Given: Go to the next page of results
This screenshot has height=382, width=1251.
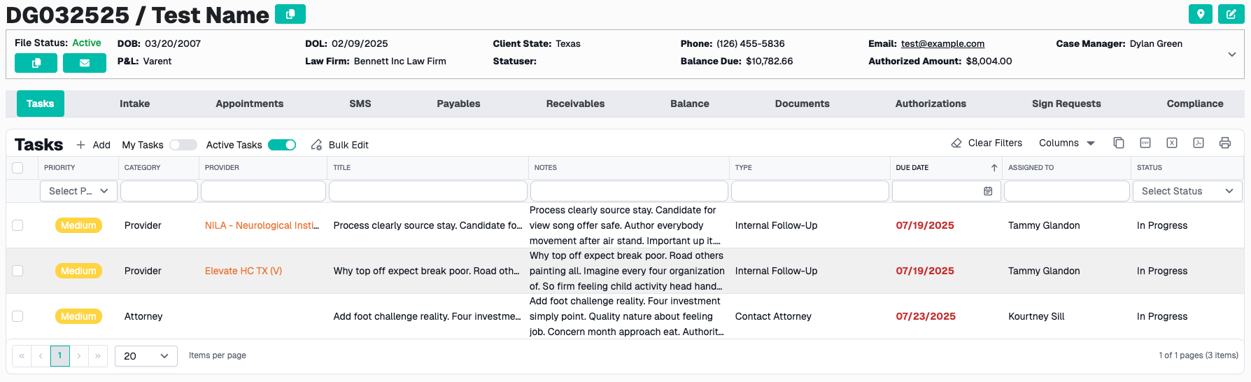Looking at the screenshot, I should [x=79, y=356].
